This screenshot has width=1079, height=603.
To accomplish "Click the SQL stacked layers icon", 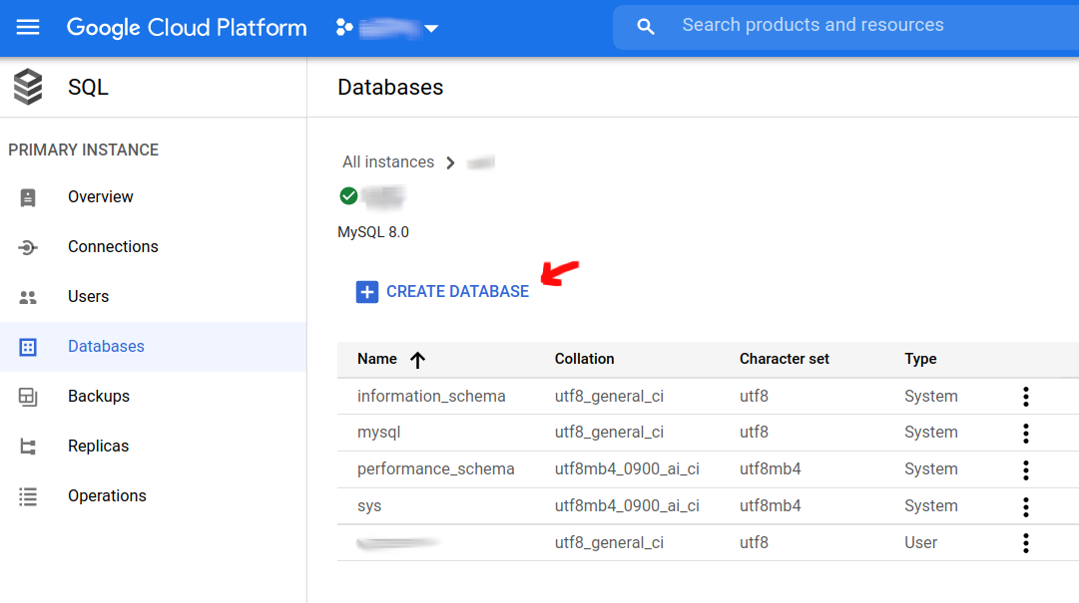I will click(28, 88).
